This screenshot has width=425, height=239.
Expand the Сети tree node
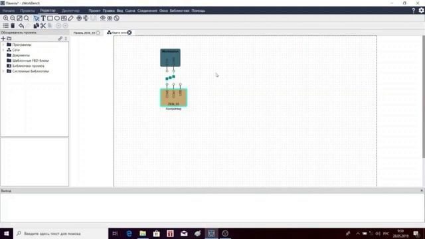coord(3,50)
